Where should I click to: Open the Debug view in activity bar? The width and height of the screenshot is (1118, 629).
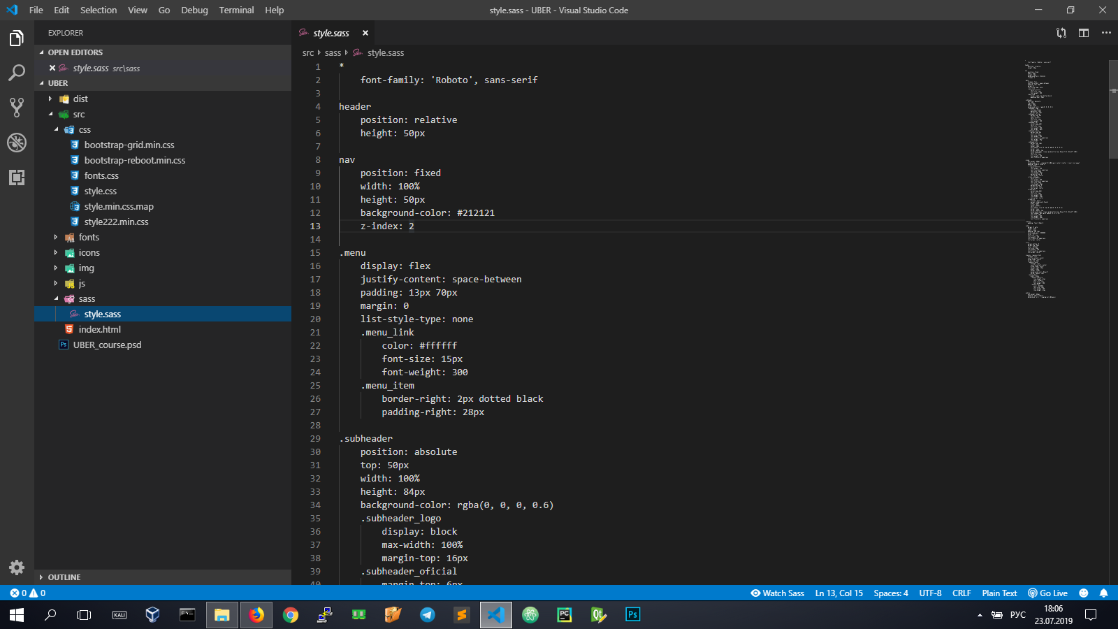(17, 143)
